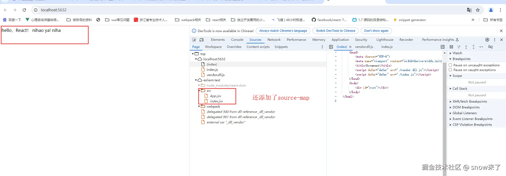Collapse the localhost:5632 tree node

196,59
